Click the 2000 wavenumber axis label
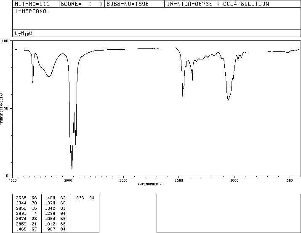301x233 pixels. pos(123,180)
